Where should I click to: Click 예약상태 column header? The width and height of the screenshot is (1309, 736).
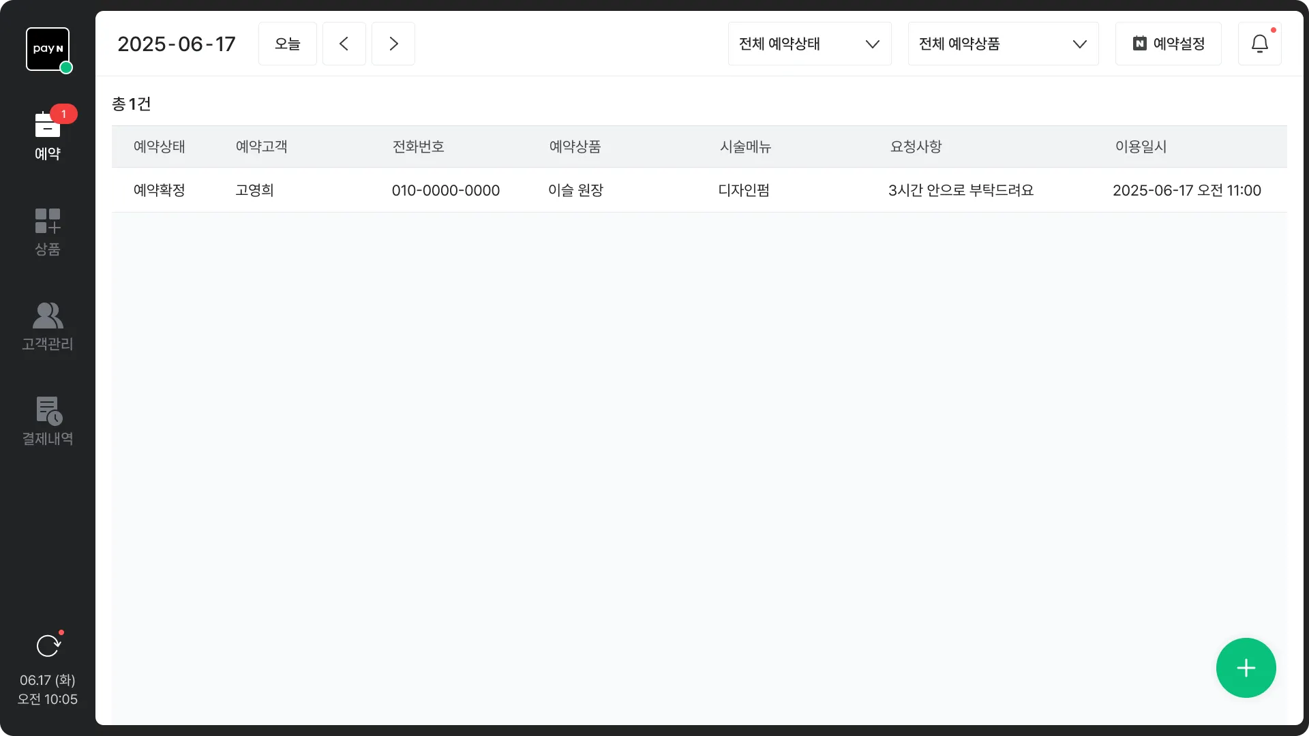click(159, 147)
